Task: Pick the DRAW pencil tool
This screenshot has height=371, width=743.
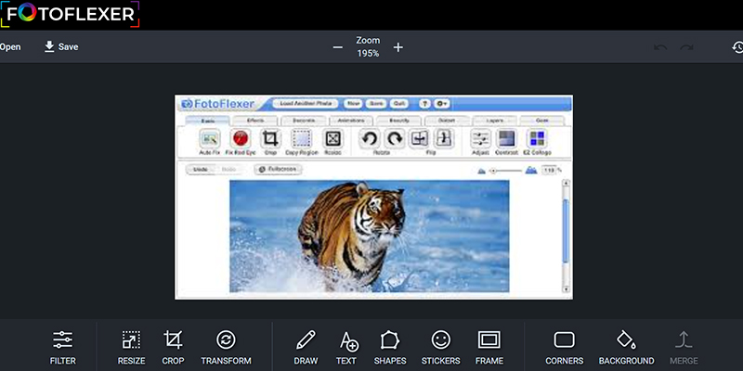Action: [306, 348]
